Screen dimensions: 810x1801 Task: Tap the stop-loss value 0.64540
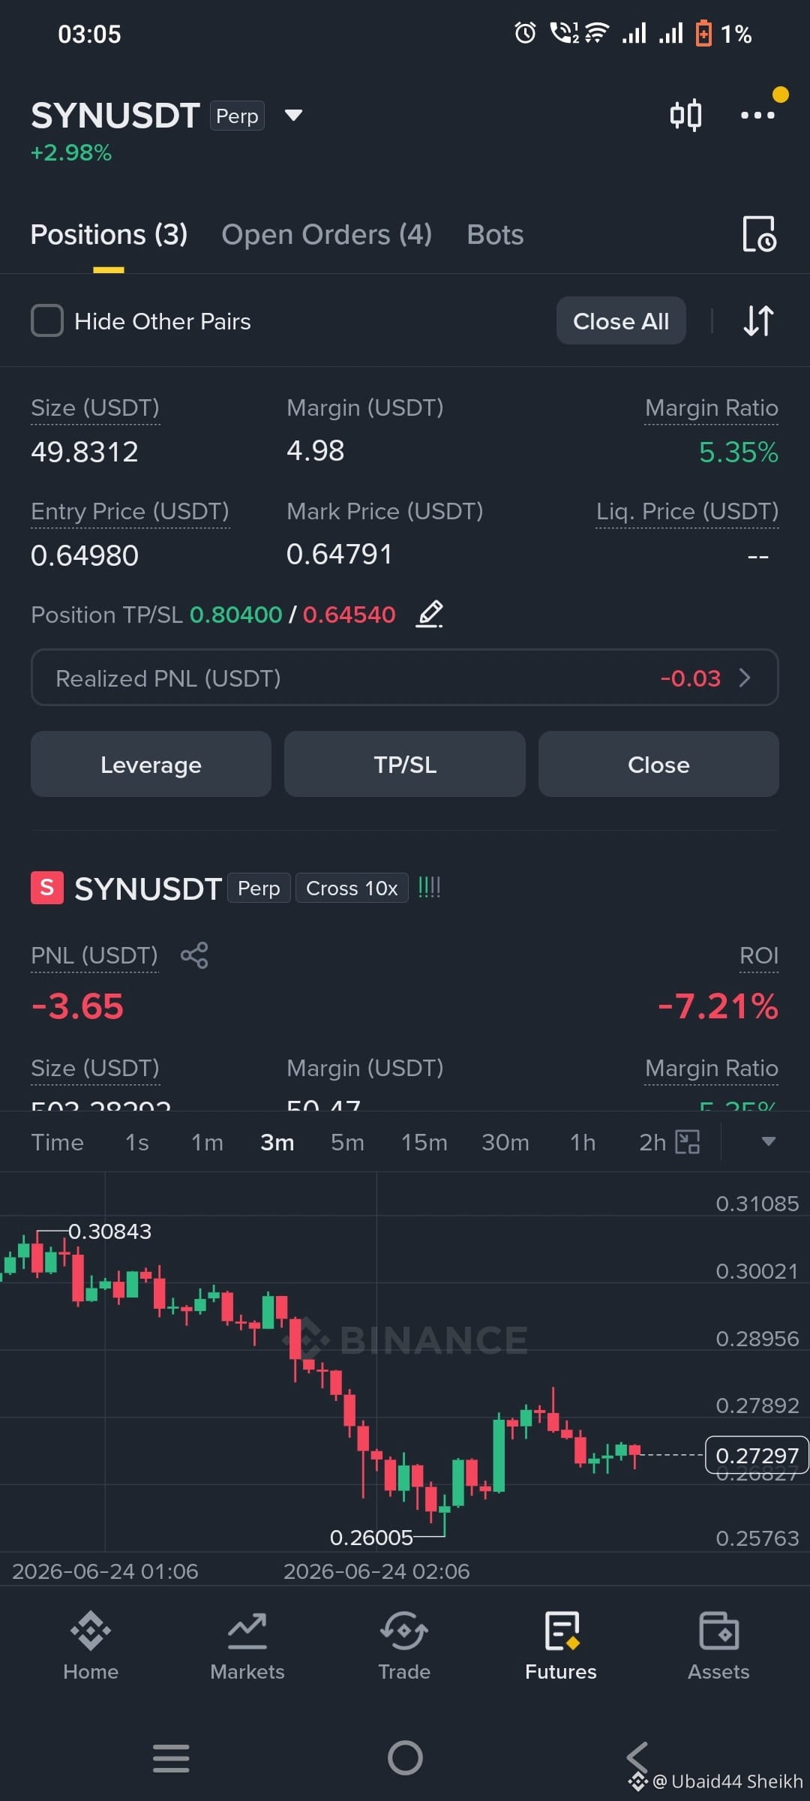349,615
